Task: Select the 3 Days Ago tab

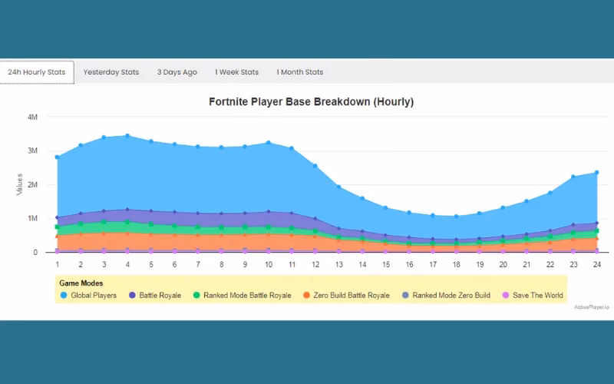Action: tap(177, 72)
